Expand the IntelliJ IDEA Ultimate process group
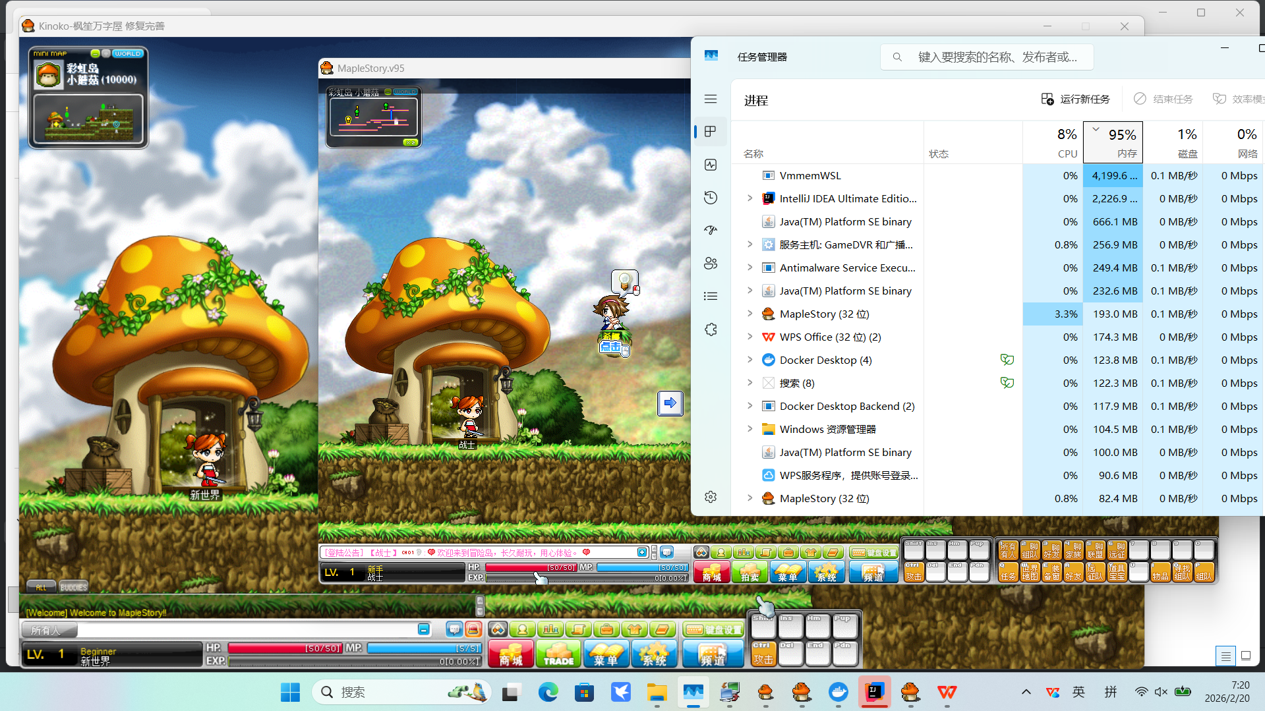The height and width of the screenshot is (711, 1265). (x=750, y=198)
